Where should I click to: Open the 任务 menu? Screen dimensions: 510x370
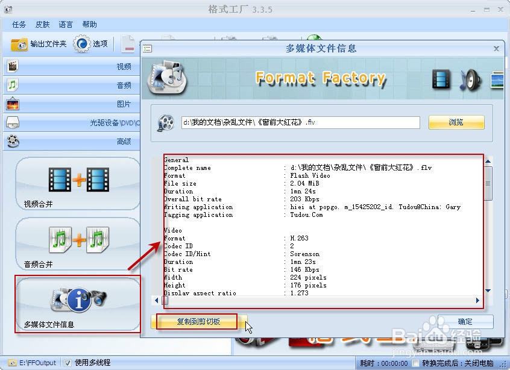click(19, 24)
